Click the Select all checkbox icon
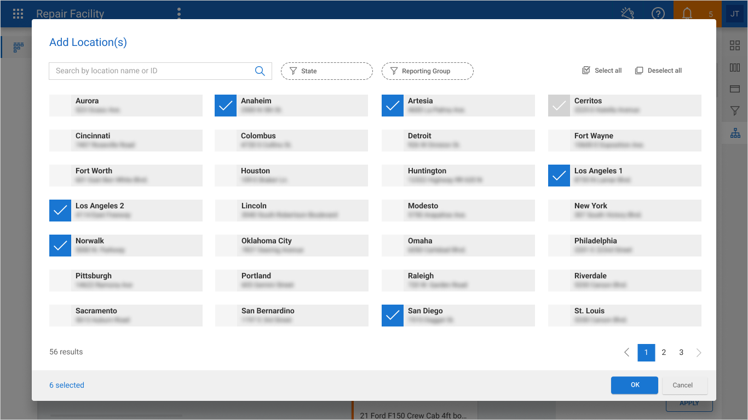 586,71
